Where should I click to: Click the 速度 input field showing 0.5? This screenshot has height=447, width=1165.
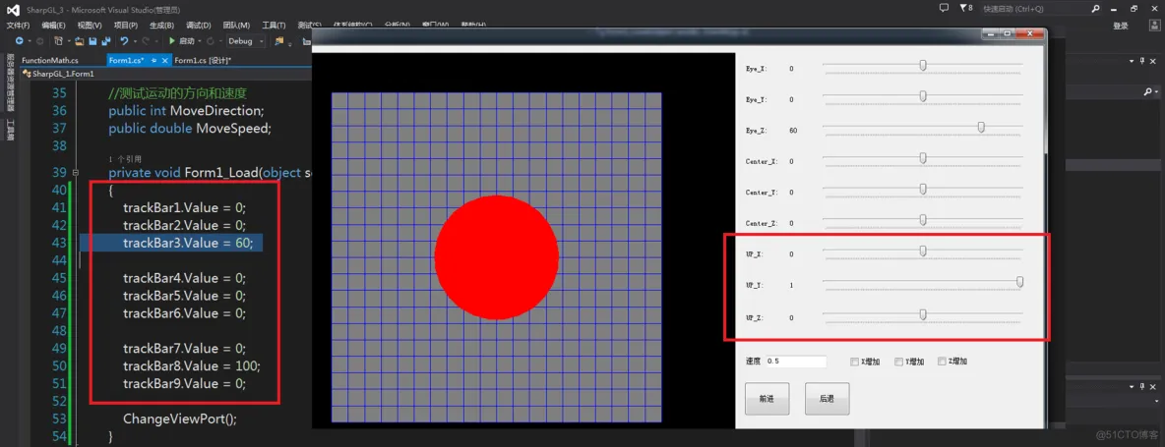tap(795, 362)
